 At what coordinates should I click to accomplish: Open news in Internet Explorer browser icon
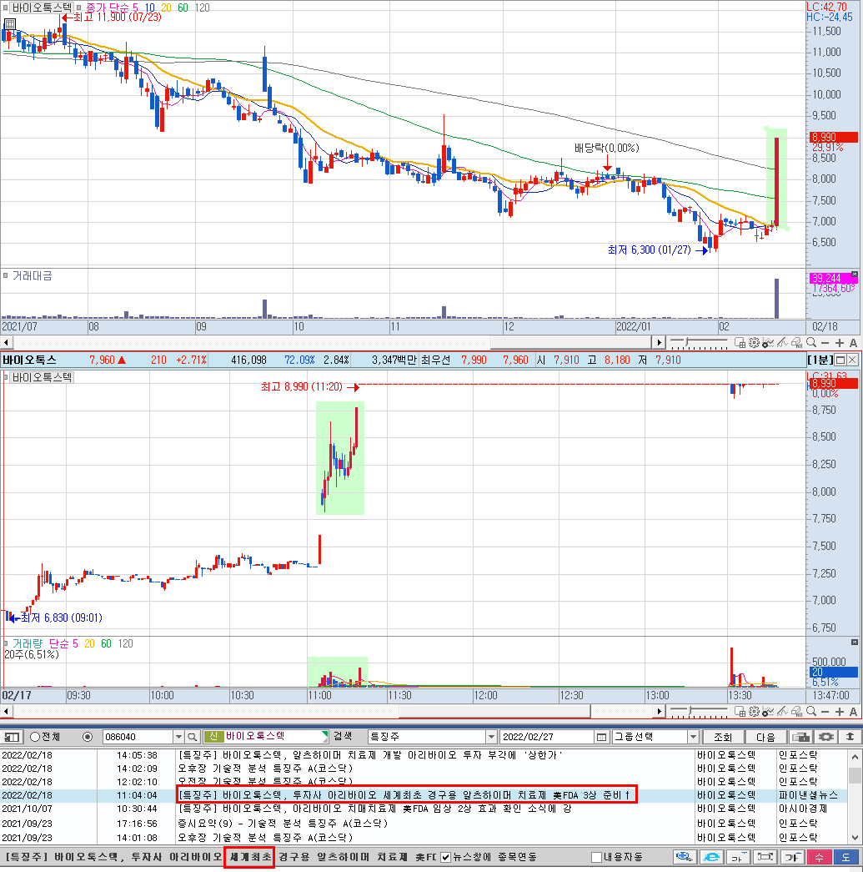[x=711, y=857]
